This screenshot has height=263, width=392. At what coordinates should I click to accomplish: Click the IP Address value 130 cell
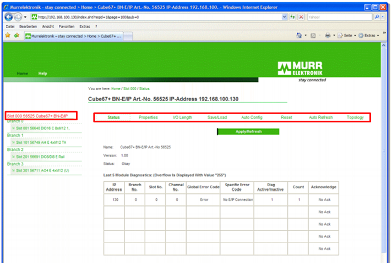coord(115,200)
